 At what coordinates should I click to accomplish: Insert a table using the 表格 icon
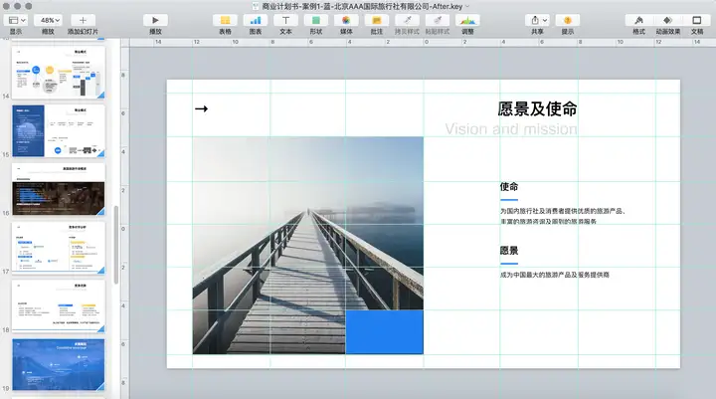pyautogui.click(x=225, y=20)
